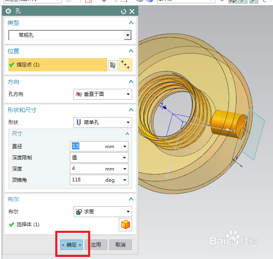Open the dialog settings gear menu

8,11
